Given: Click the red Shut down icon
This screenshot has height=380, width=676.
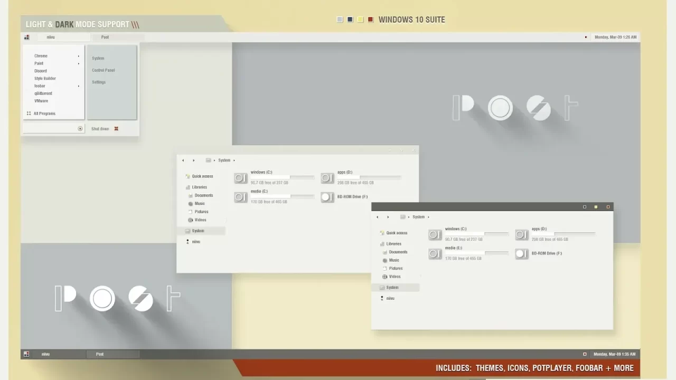Looking at the screenshot, I should click(116, 129).
